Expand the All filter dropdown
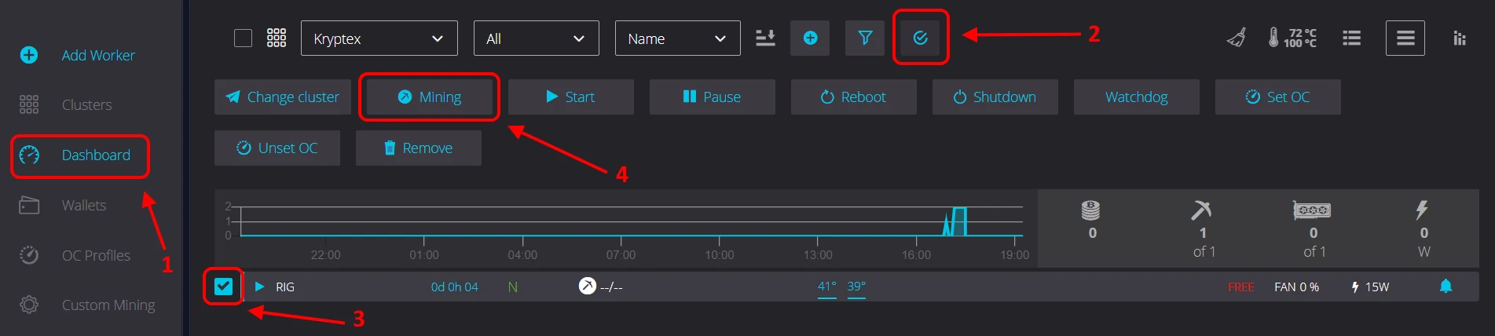This screenshot has height=336, width=1495. pyautogui.click(x=536, y=38)
